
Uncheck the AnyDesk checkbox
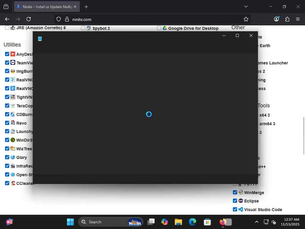tap(7, 54)
